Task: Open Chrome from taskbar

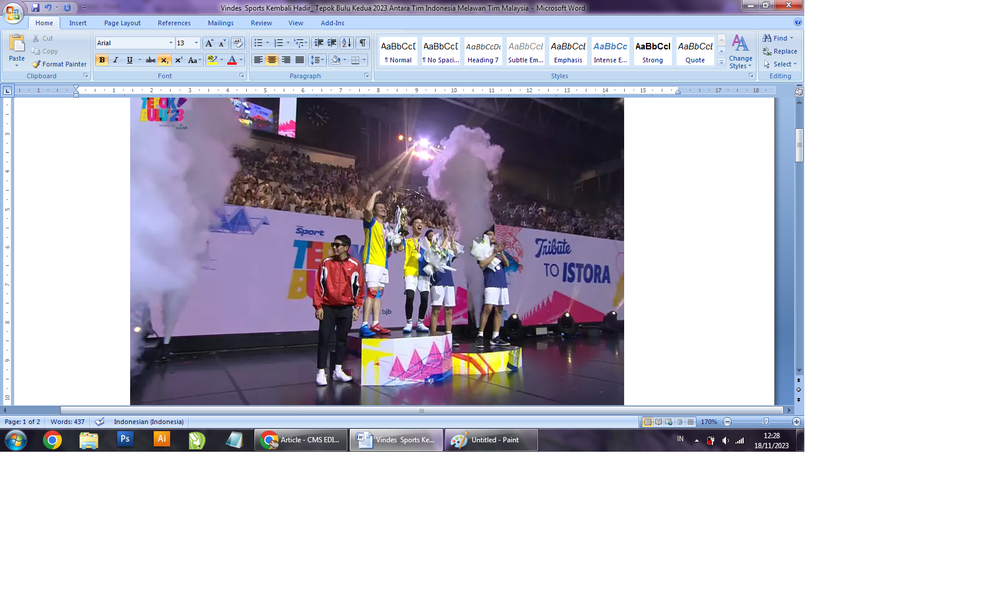Action: point(52,440)
